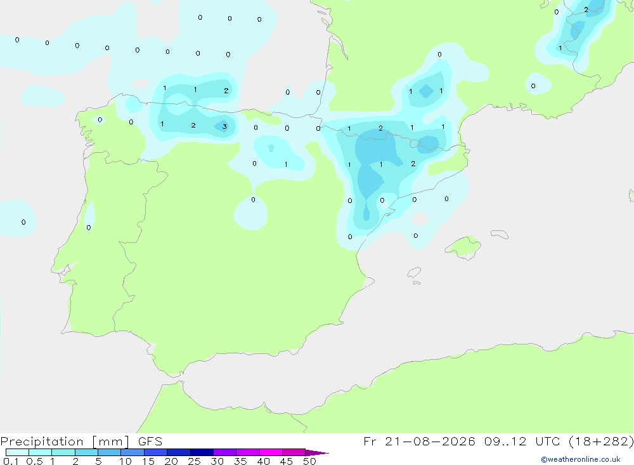Click the '0.1' legend scale label
This screenshot has width=634, height=465.
point(11,461)
